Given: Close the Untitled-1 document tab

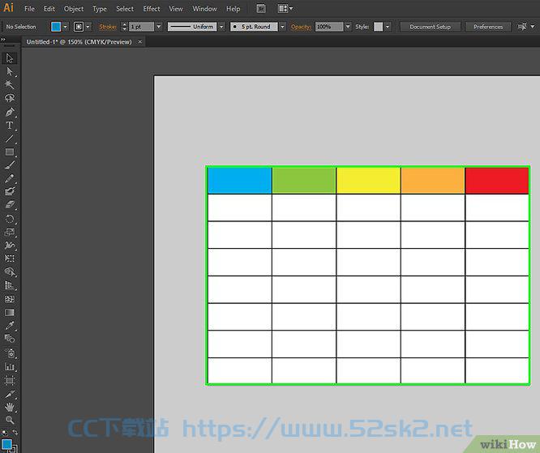Looking at the screenshot, I should click(139, 41).
